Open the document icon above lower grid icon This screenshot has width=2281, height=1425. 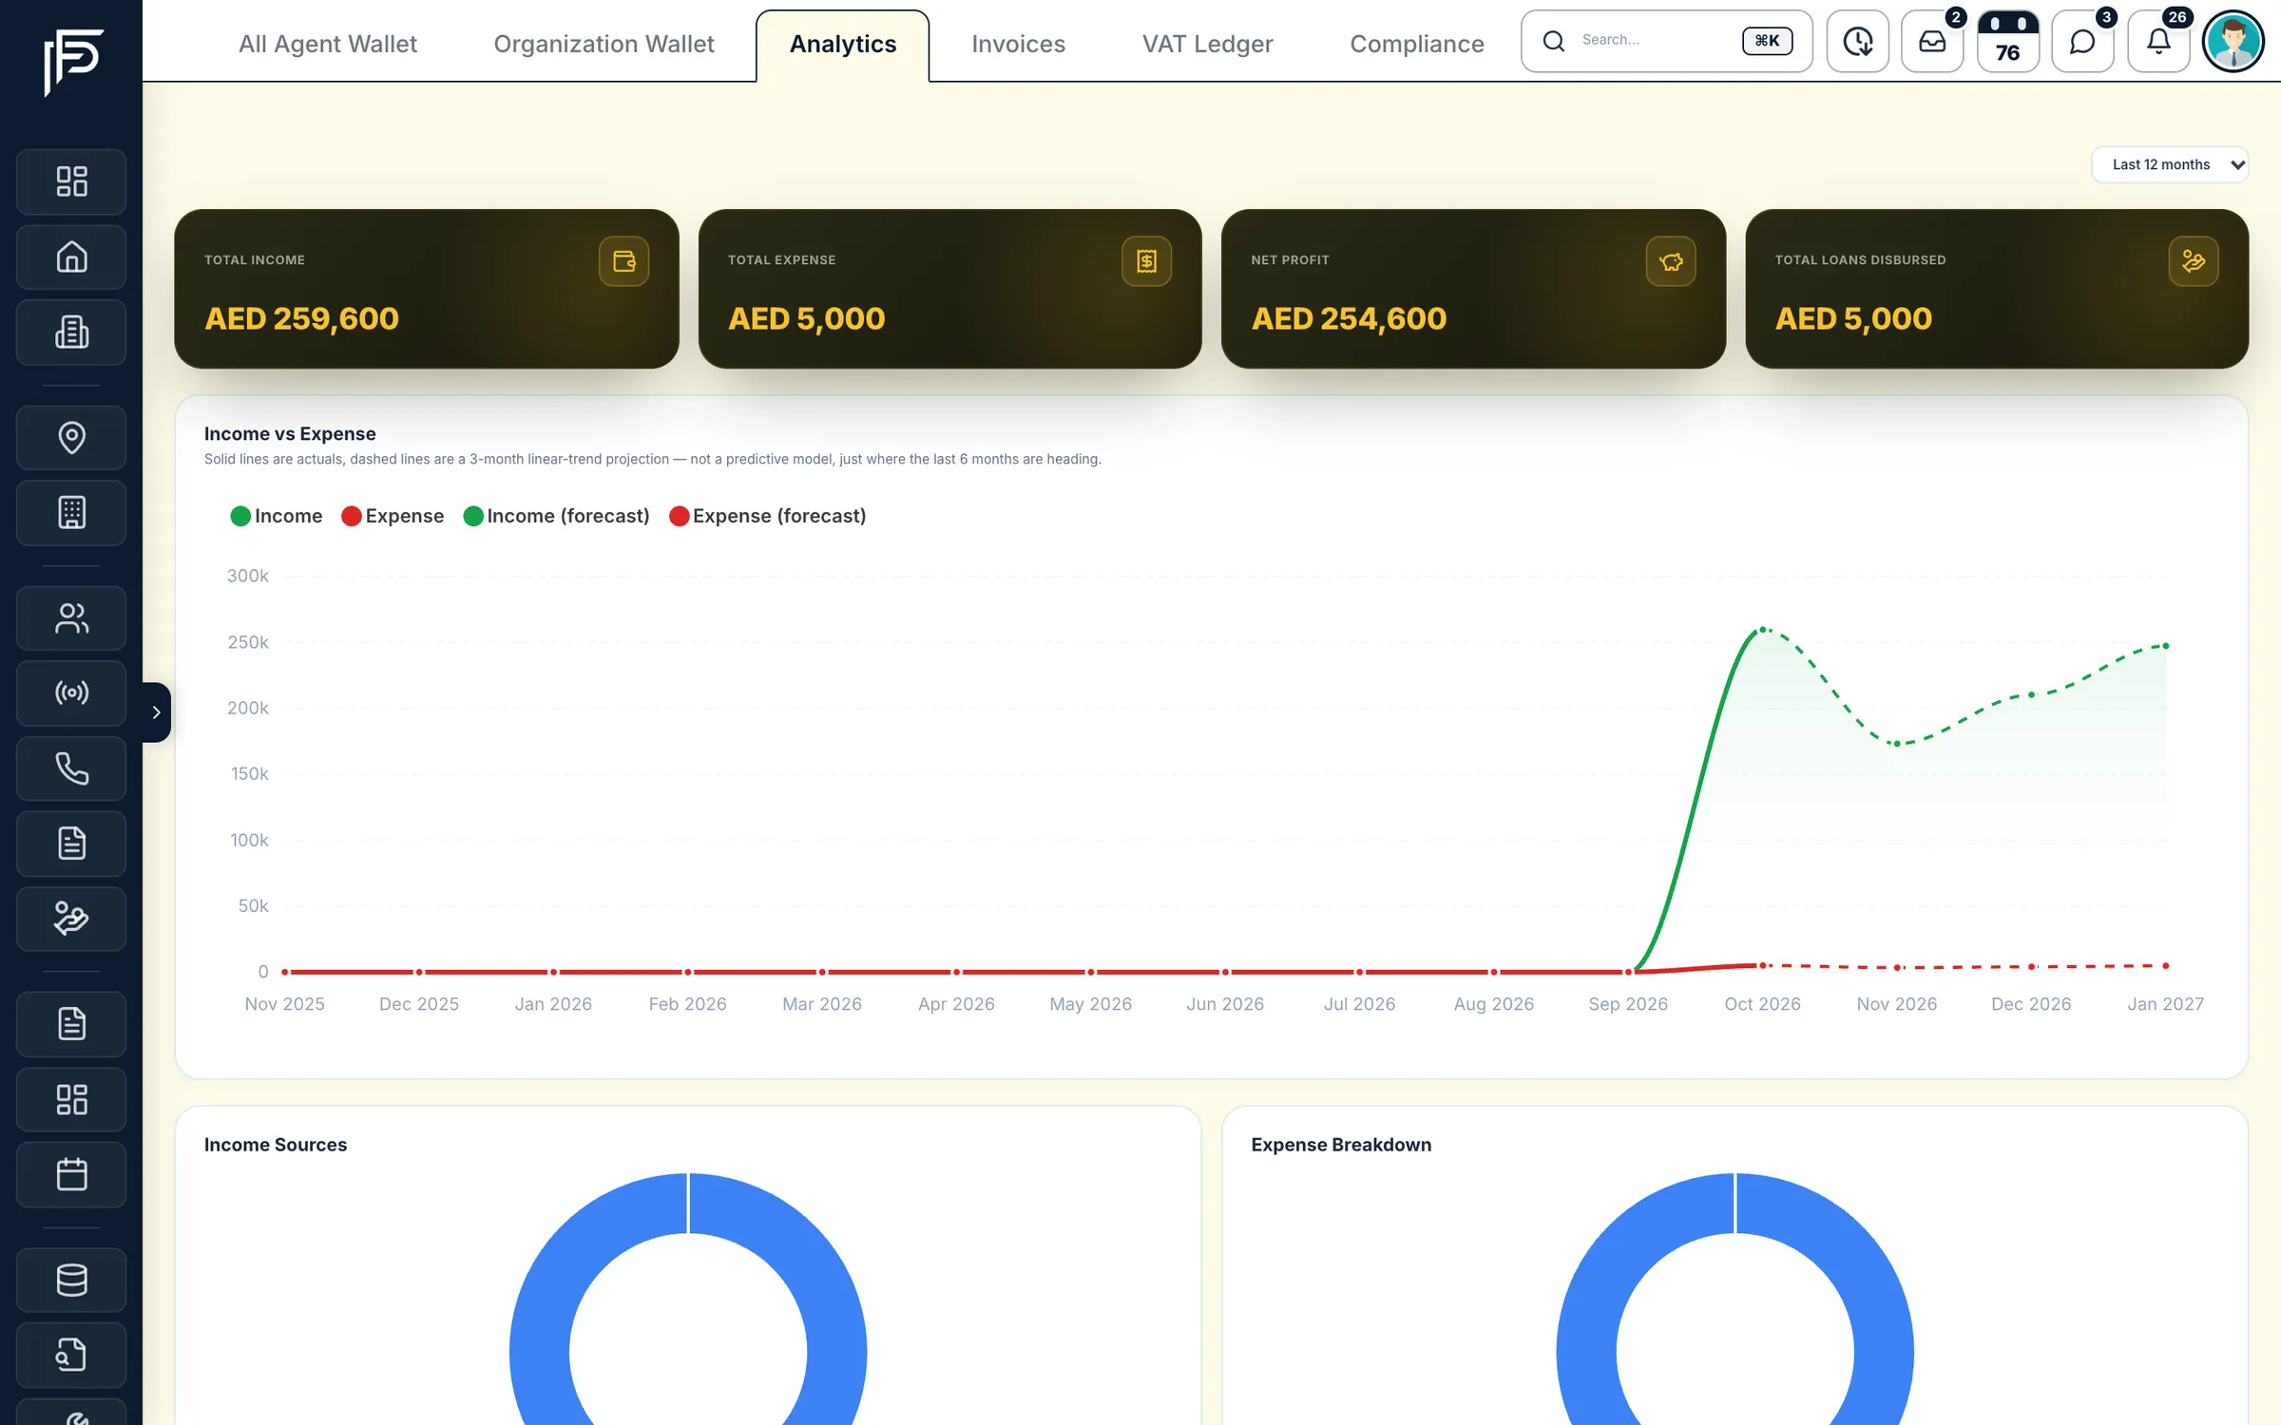(71, 1024)
